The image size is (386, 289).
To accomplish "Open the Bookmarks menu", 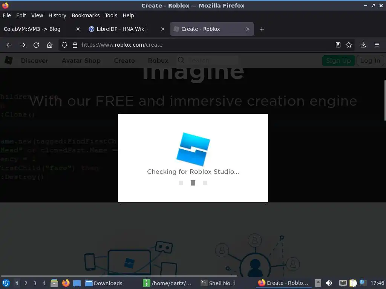I will click(86, 15).
